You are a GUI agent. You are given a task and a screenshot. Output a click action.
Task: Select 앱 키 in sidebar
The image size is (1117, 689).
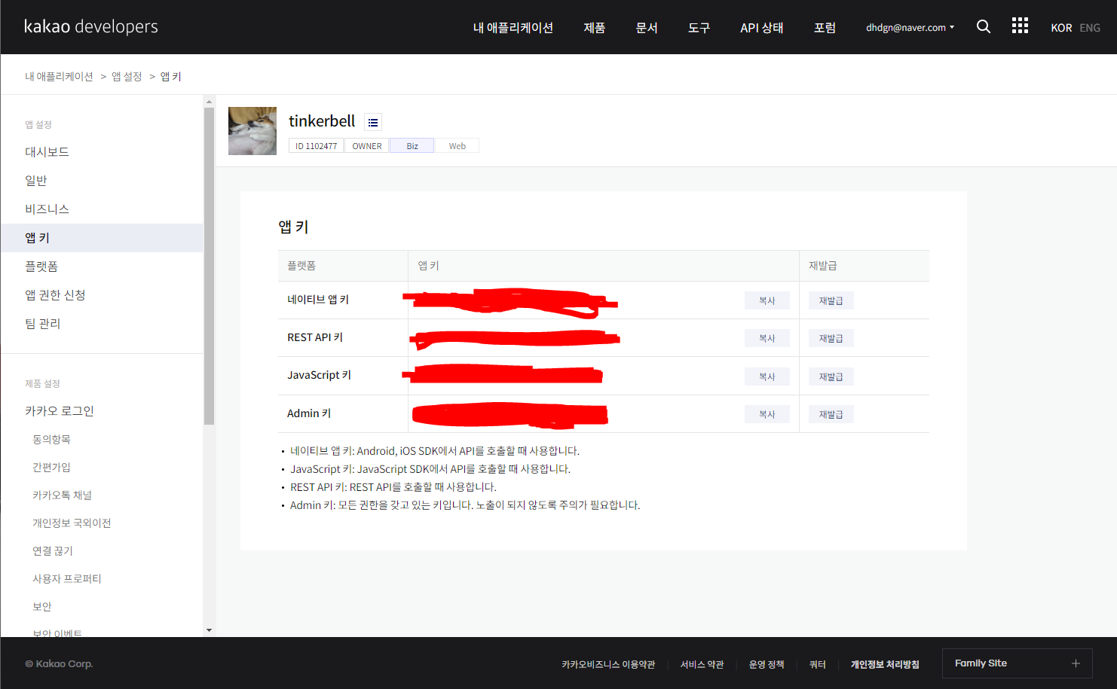pyautogui.click(x=102, y=238)
